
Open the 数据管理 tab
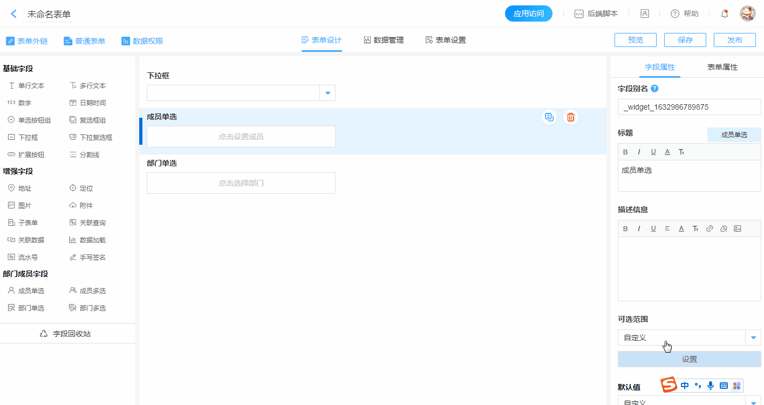pos(384,40)
